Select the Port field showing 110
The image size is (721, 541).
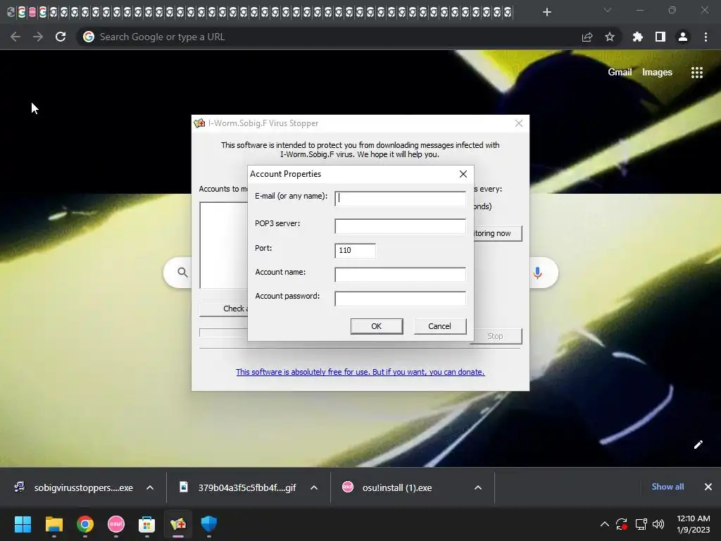pos(355,250)
